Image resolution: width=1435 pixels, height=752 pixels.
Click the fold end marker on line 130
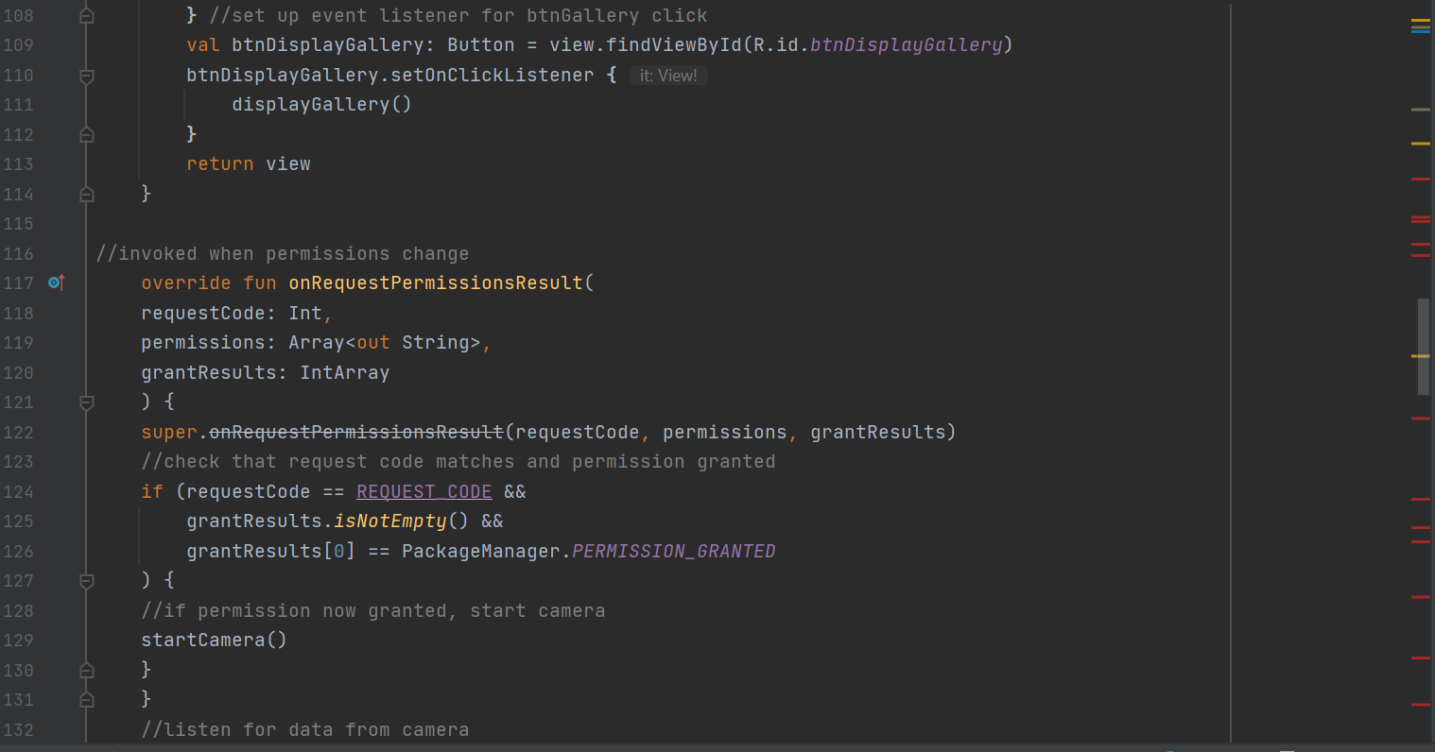click(86, 671)
